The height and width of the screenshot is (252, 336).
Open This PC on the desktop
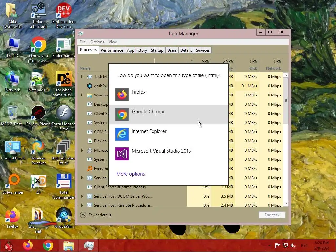[x=13, y=48]
